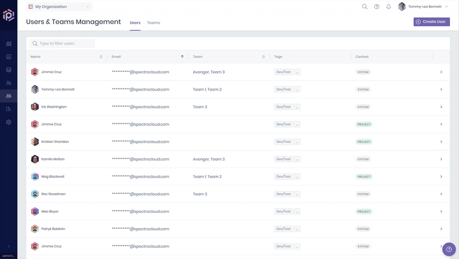This screenshot has width=459, height=259.
Task: Click the 'Users & Teams Management' page title
Action: click(x=74, y=22)
